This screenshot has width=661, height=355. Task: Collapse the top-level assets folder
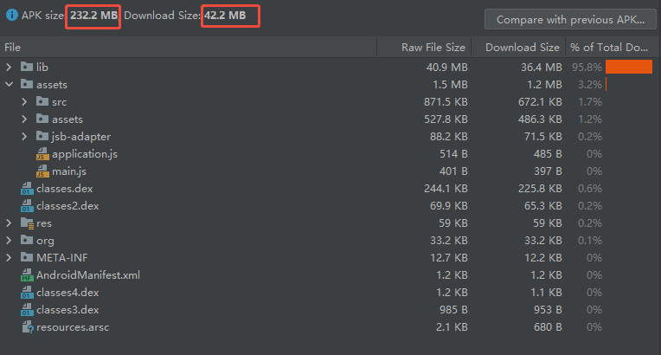10,84
